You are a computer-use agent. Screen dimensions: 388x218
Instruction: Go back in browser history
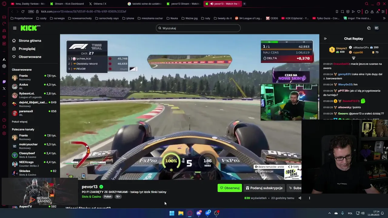(x=12, y=12)
